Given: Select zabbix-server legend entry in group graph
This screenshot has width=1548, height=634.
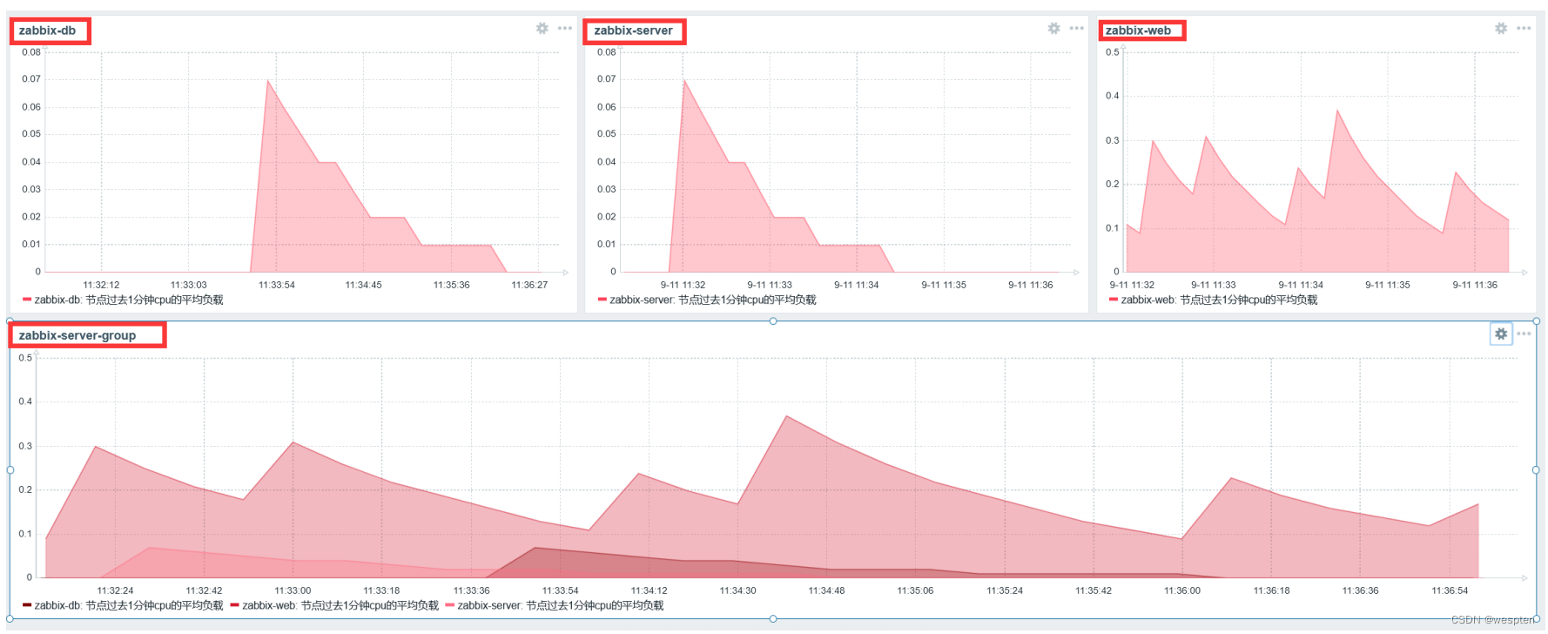Looking at the screenshot, I should (x=555, y=605).
